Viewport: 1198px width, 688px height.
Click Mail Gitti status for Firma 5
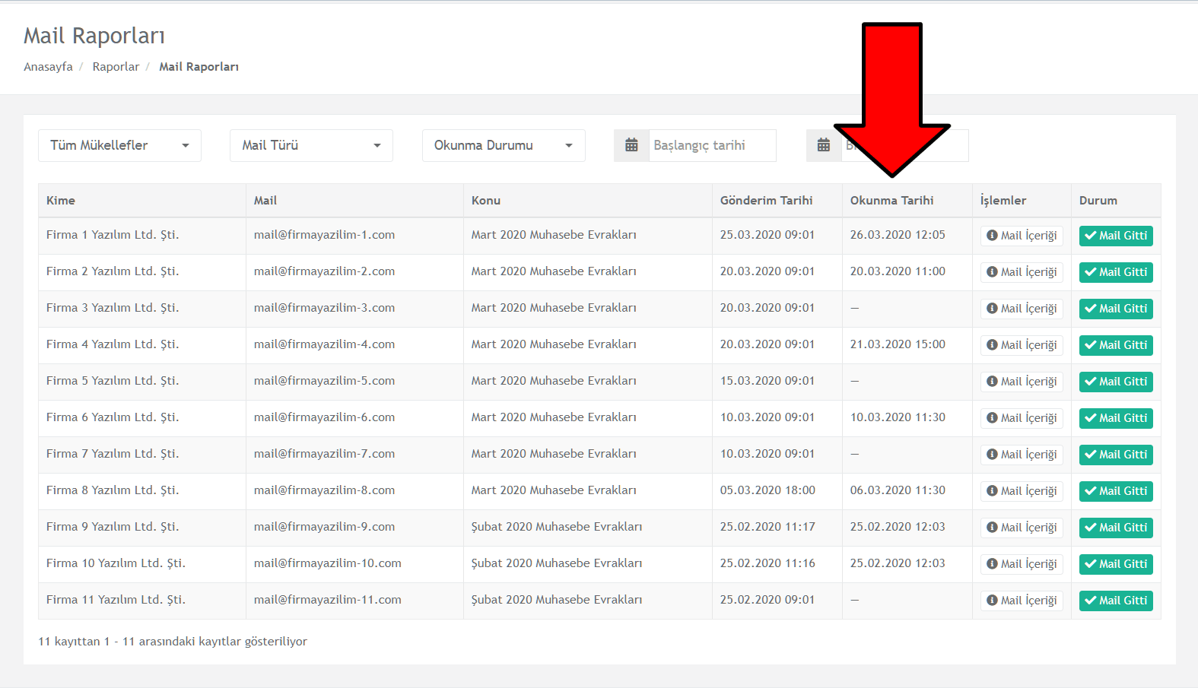pos(1116,382)
